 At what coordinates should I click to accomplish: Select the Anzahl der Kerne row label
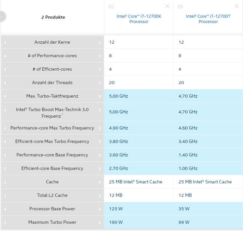tap(52, 42)
